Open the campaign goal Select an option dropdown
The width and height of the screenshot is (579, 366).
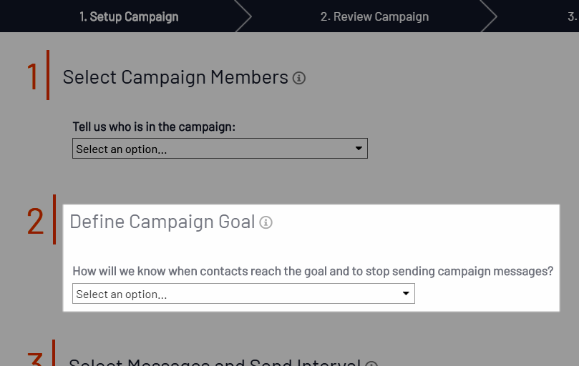tap(244, 294)
